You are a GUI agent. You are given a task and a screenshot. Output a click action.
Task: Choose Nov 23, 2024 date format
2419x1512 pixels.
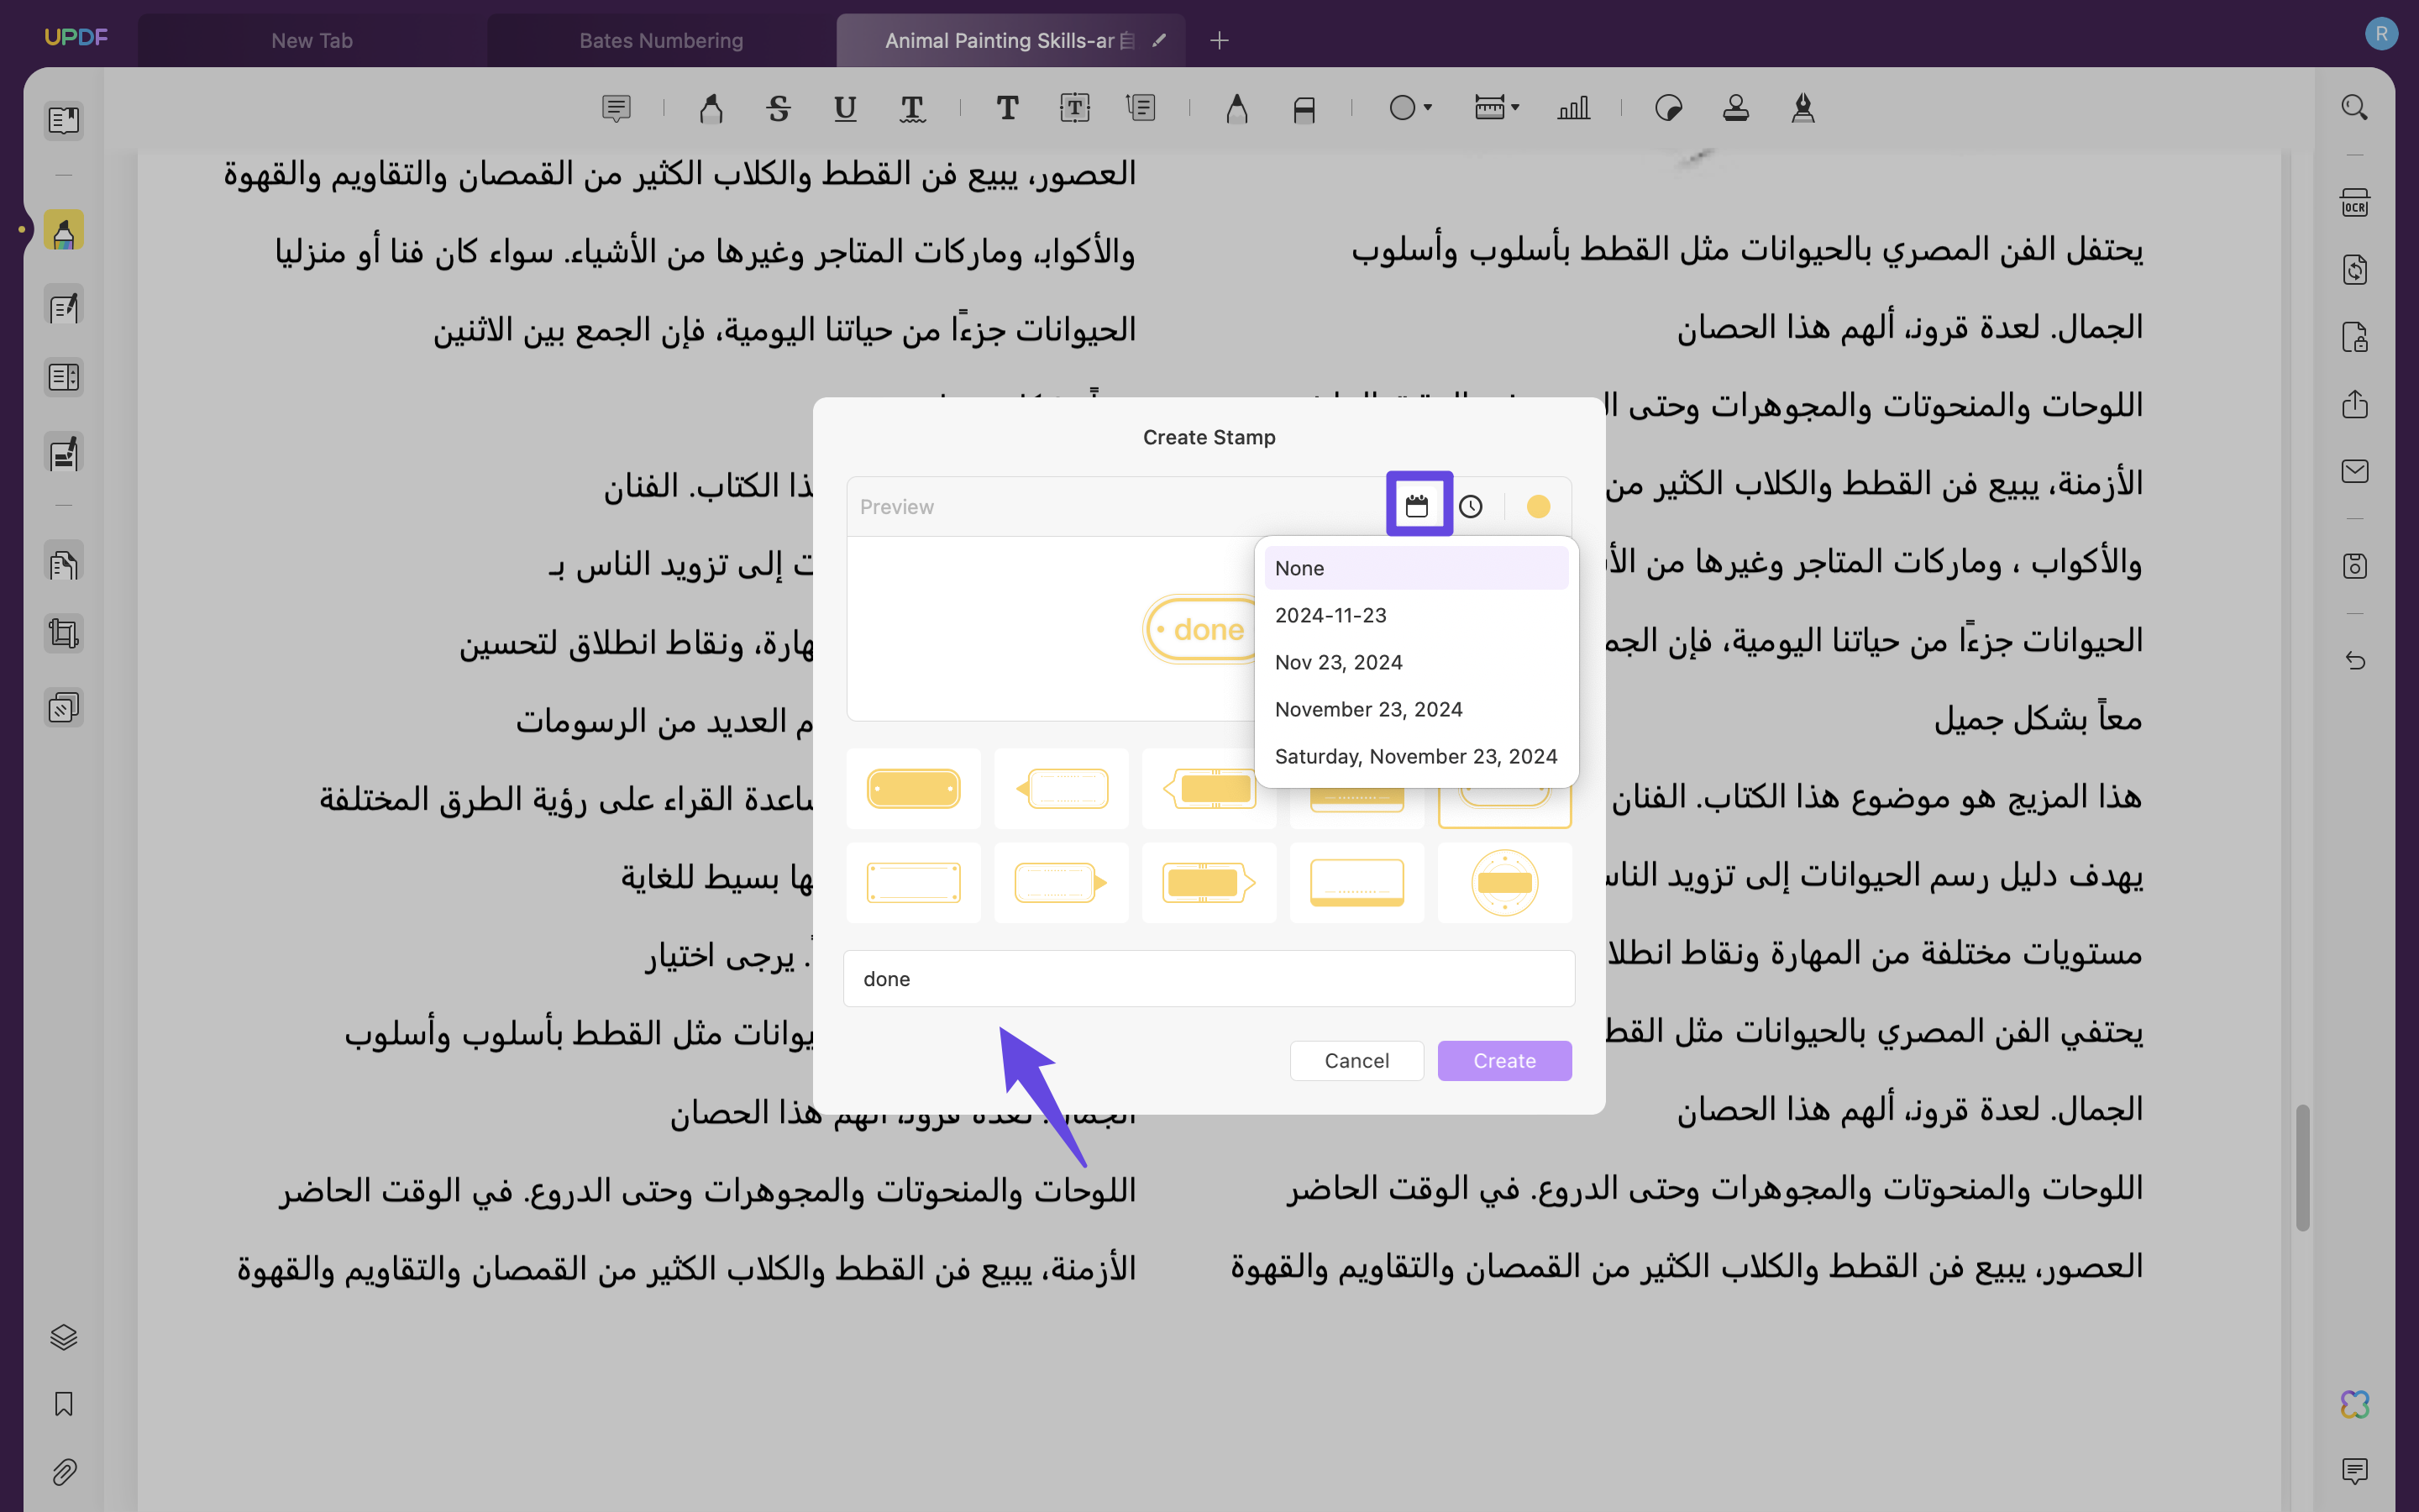coord(1415,662)
